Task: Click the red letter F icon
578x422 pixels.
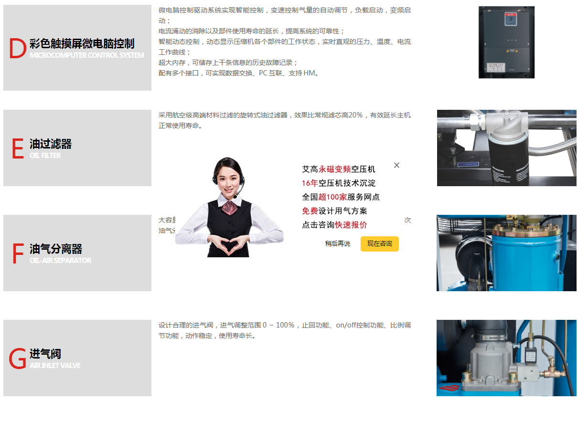Action: 17,254
